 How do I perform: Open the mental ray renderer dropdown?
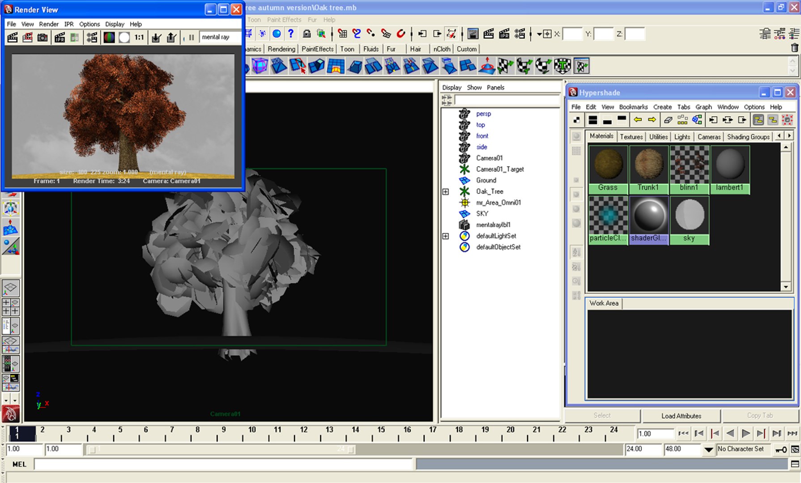[x=220, y=37]
